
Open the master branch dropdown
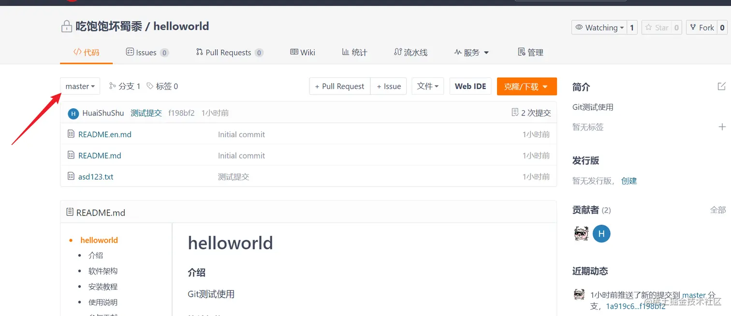coord(80,86)
